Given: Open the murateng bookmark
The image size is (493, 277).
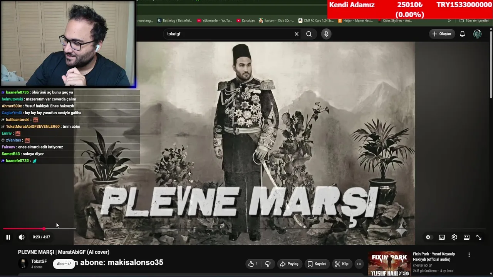Looking at the screenshot, I should pos(145,21).
